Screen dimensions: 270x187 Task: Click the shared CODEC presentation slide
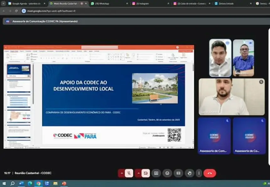(113, 95)
